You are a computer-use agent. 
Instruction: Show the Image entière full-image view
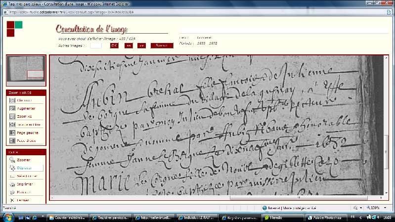tap(12, 125)
